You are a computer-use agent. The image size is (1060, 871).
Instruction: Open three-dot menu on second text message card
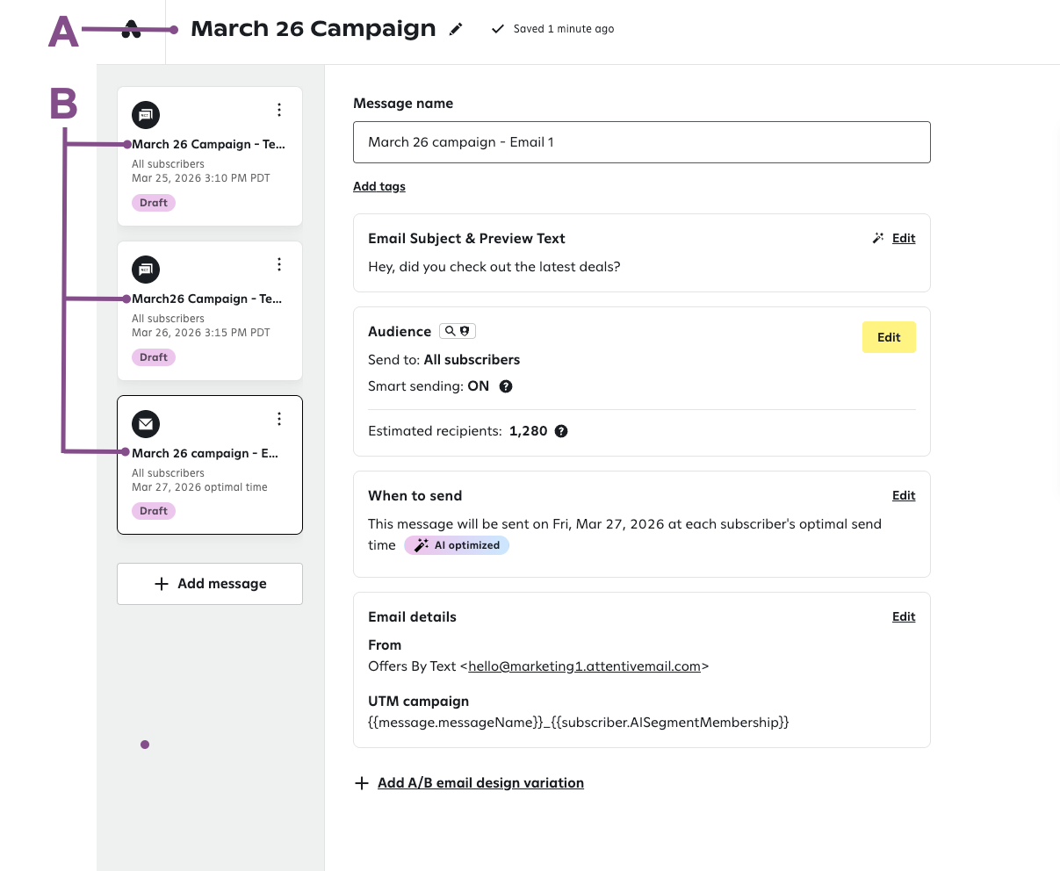(279, 264)
